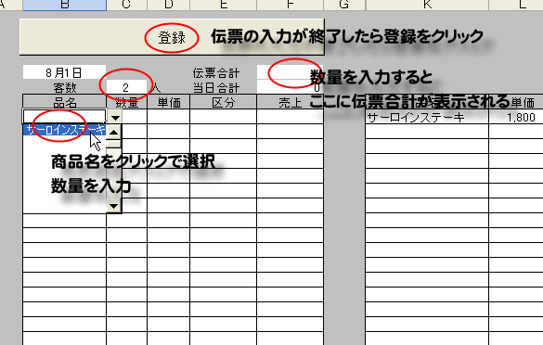
Task: Select the date cell 8月1日
Action: click(x=64, y=72)
